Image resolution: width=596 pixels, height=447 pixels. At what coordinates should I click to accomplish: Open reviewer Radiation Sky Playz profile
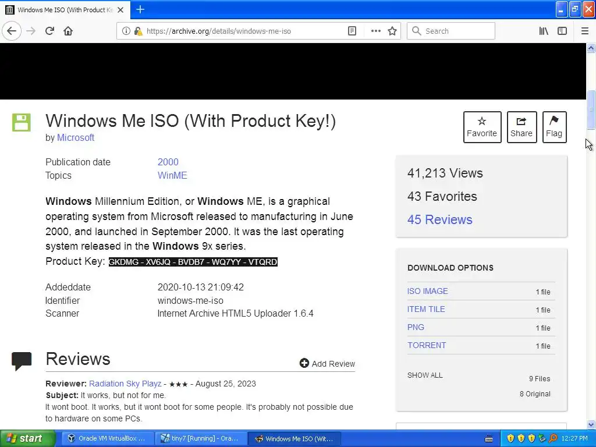[x=125, y=384]
